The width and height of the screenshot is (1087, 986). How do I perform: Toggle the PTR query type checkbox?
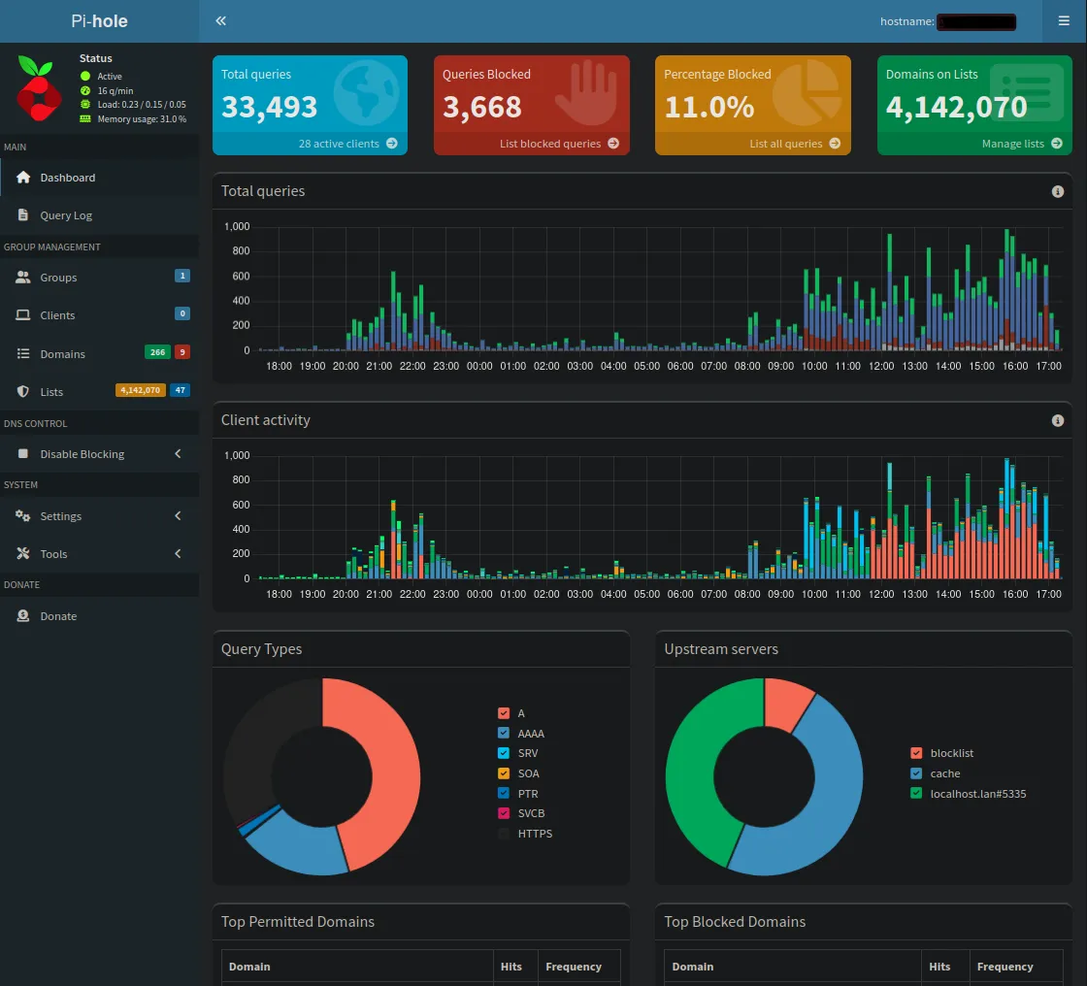pyautogui.click(x=504, y=793)
